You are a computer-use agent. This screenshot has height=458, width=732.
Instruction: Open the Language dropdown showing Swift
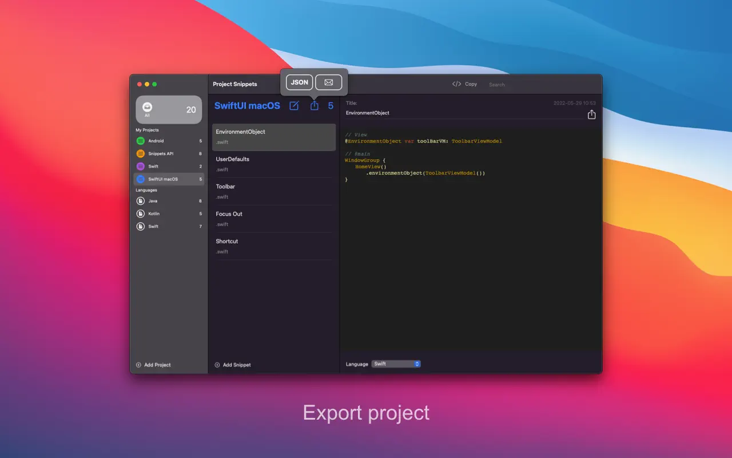tap(396, 364)
